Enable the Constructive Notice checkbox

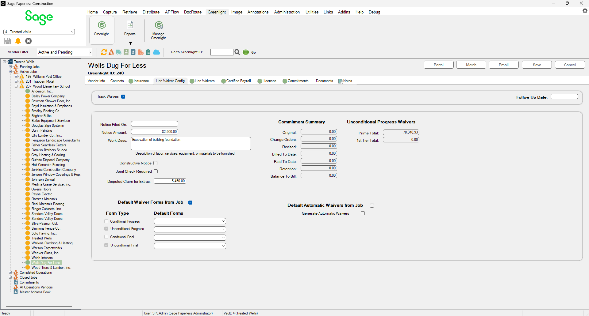pyautogui.click(x=156, y=163)
